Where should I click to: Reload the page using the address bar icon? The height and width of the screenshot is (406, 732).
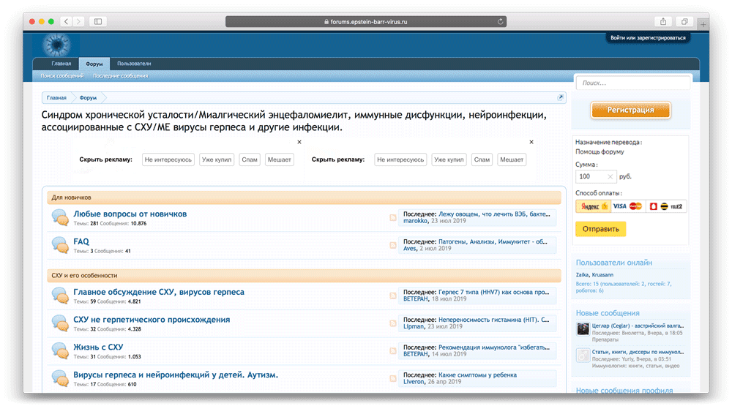pos(500,22)
